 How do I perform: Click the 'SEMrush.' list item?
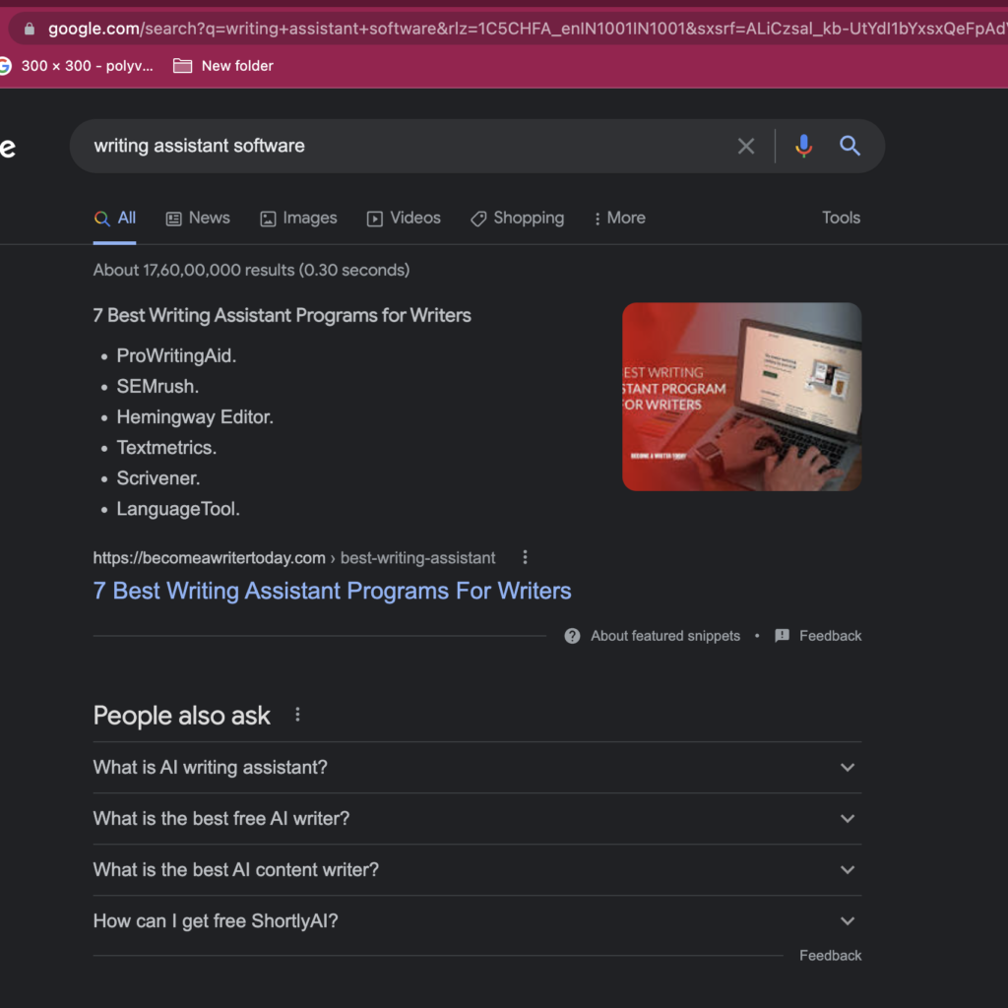157,386
